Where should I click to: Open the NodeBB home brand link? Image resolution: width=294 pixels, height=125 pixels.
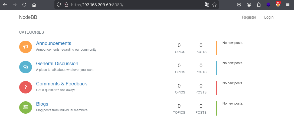28,17
